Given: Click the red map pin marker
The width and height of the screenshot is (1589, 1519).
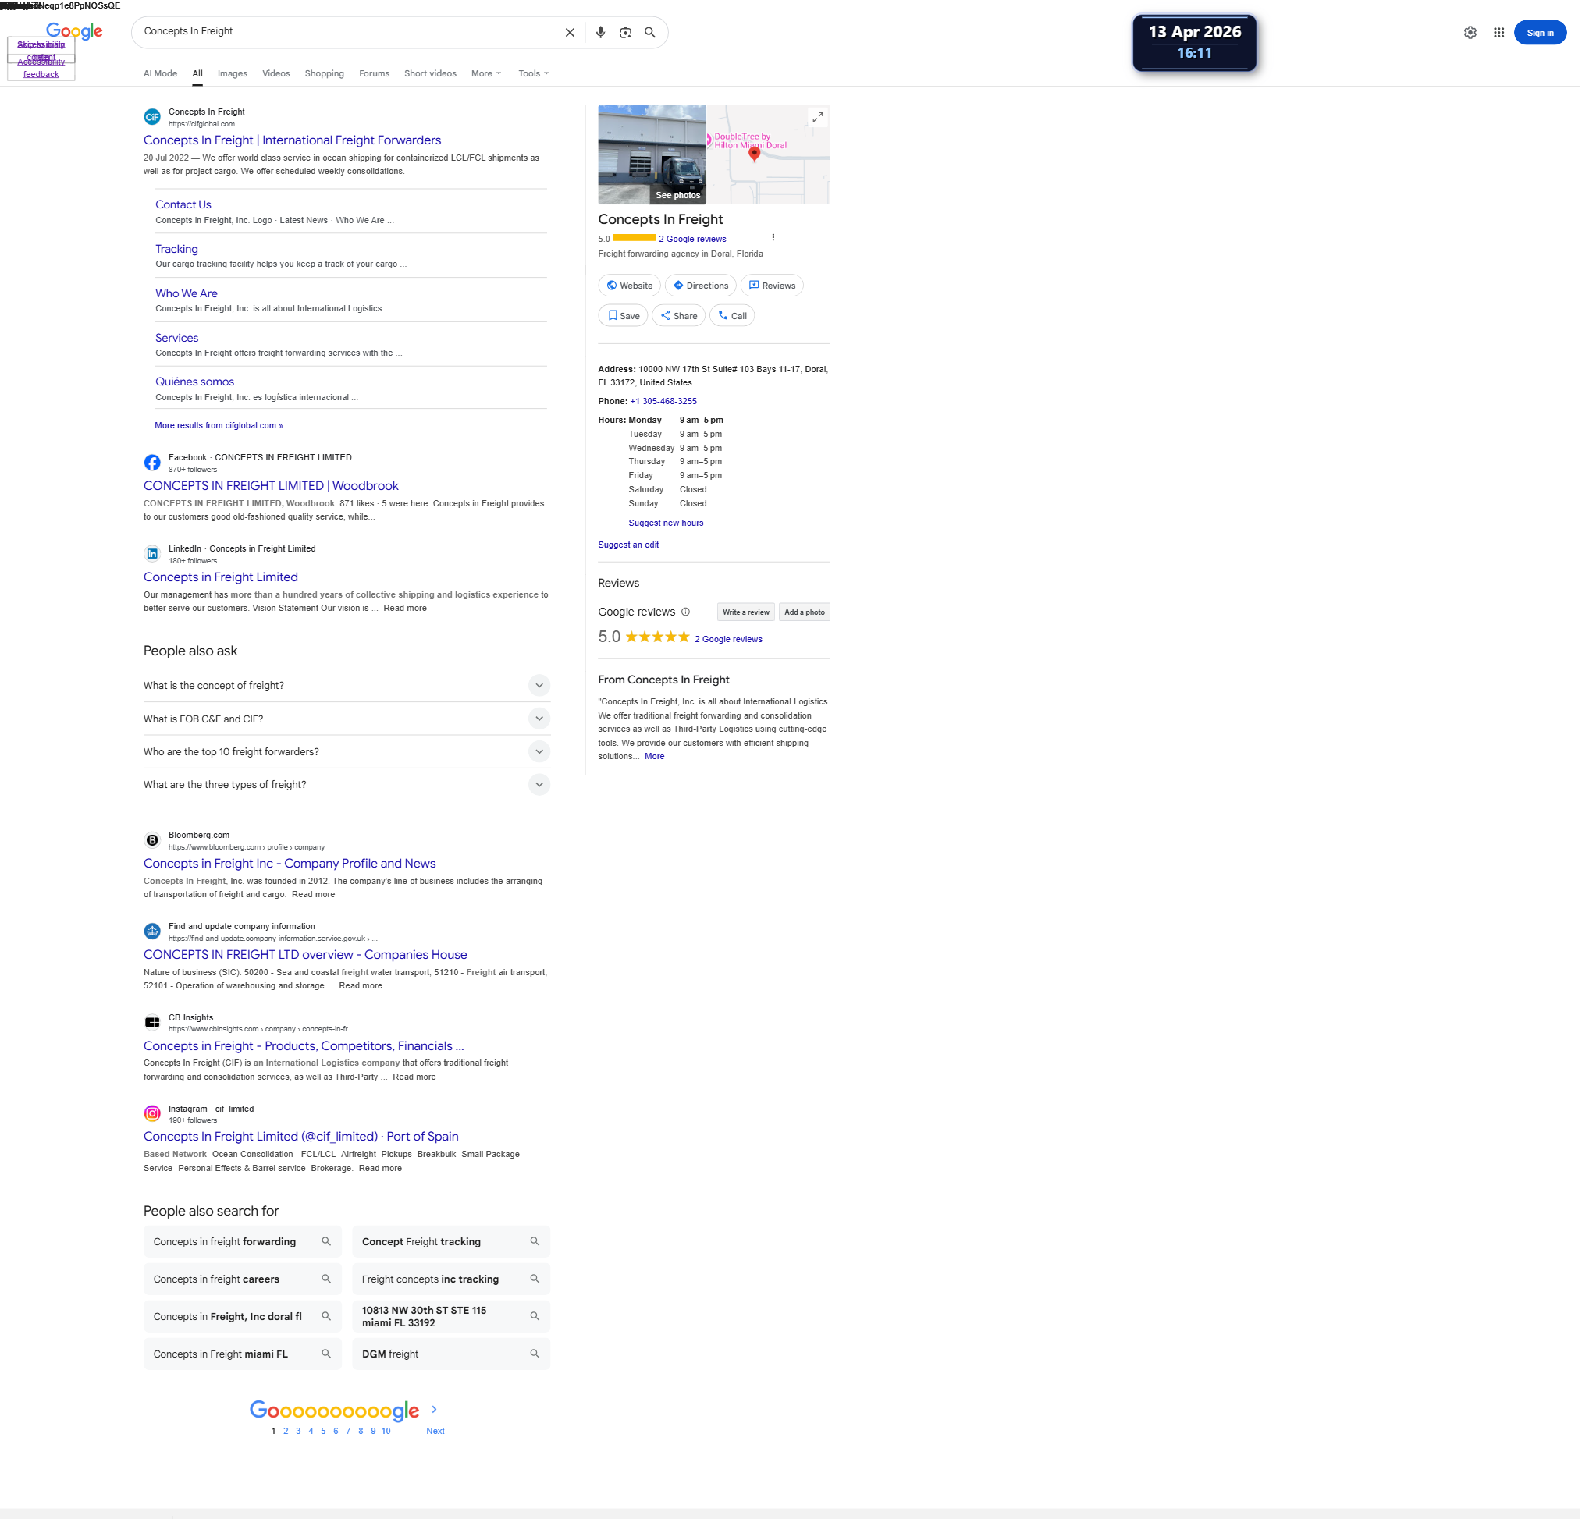Looking at the screenshot, I should 754,154.
